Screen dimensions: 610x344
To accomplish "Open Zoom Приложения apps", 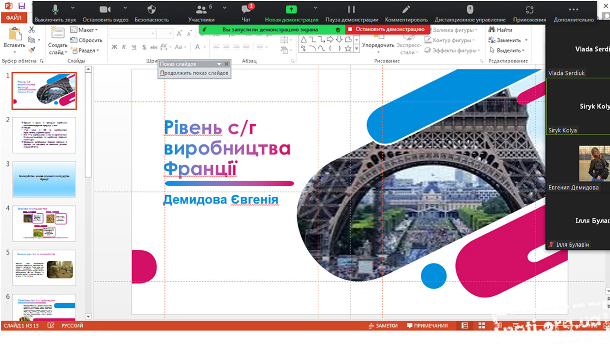I will click(x=529, y=13).
